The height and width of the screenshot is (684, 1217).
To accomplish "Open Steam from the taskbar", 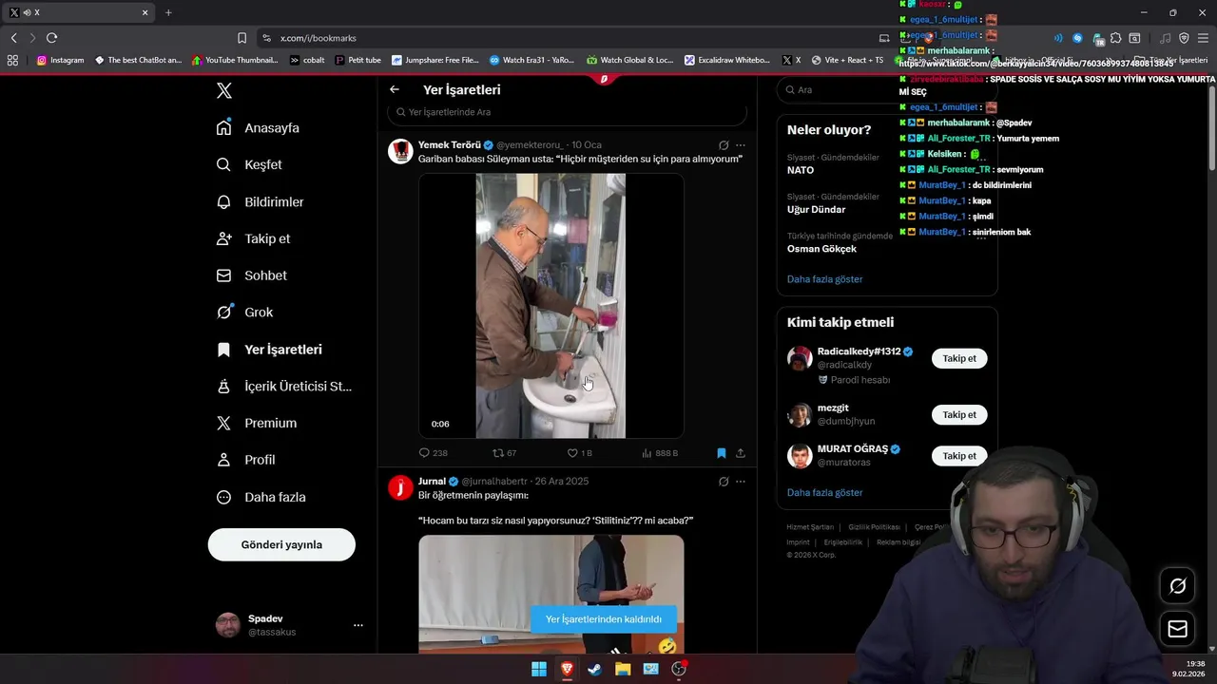I will click(594, 669).
